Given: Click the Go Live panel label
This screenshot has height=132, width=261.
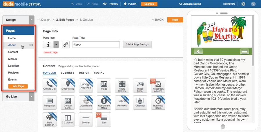Looking at the screenshot, I should tap(11, 97).
